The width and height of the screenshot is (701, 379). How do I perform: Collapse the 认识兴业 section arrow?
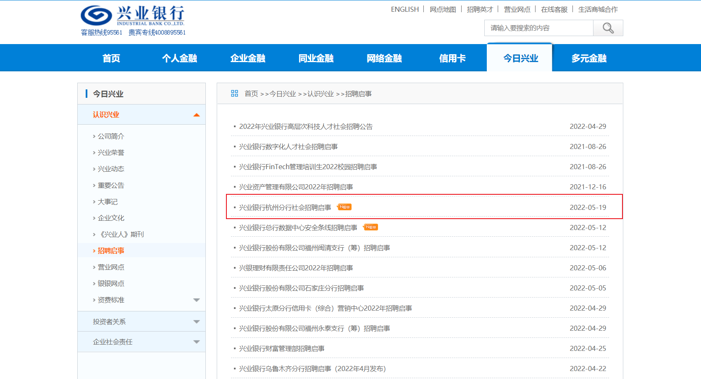click(196, 115)
